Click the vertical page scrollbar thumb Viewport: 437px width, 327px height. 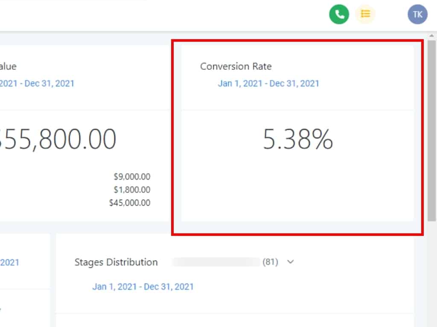(x=432, y=128)
